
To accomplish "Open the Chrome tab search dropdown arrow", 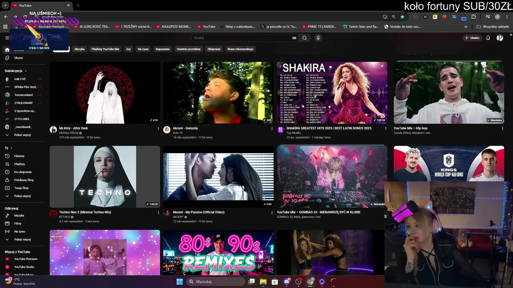I will 6,6.
